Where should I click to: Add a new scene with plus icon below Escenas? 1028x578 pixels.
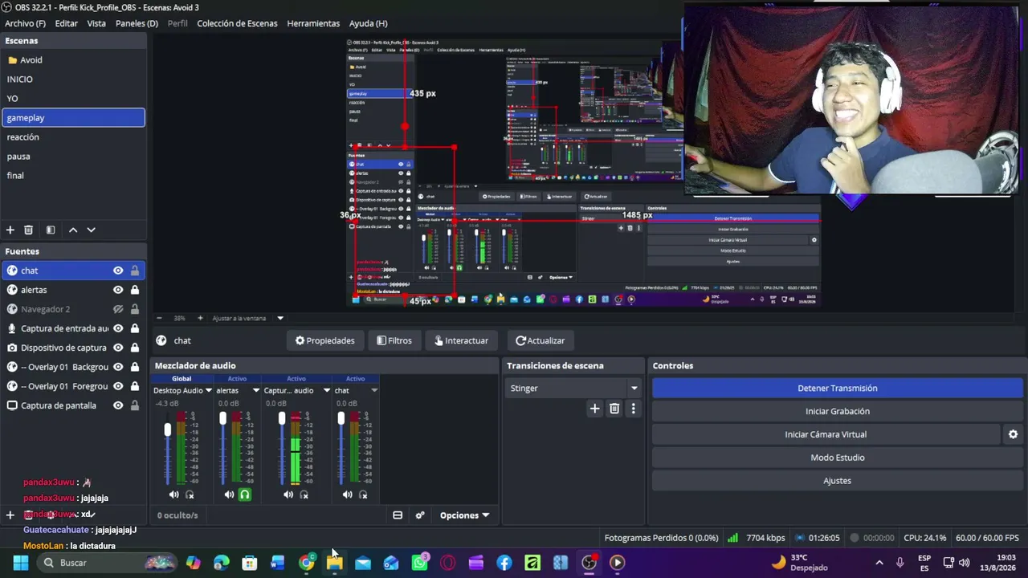point(10,230)
